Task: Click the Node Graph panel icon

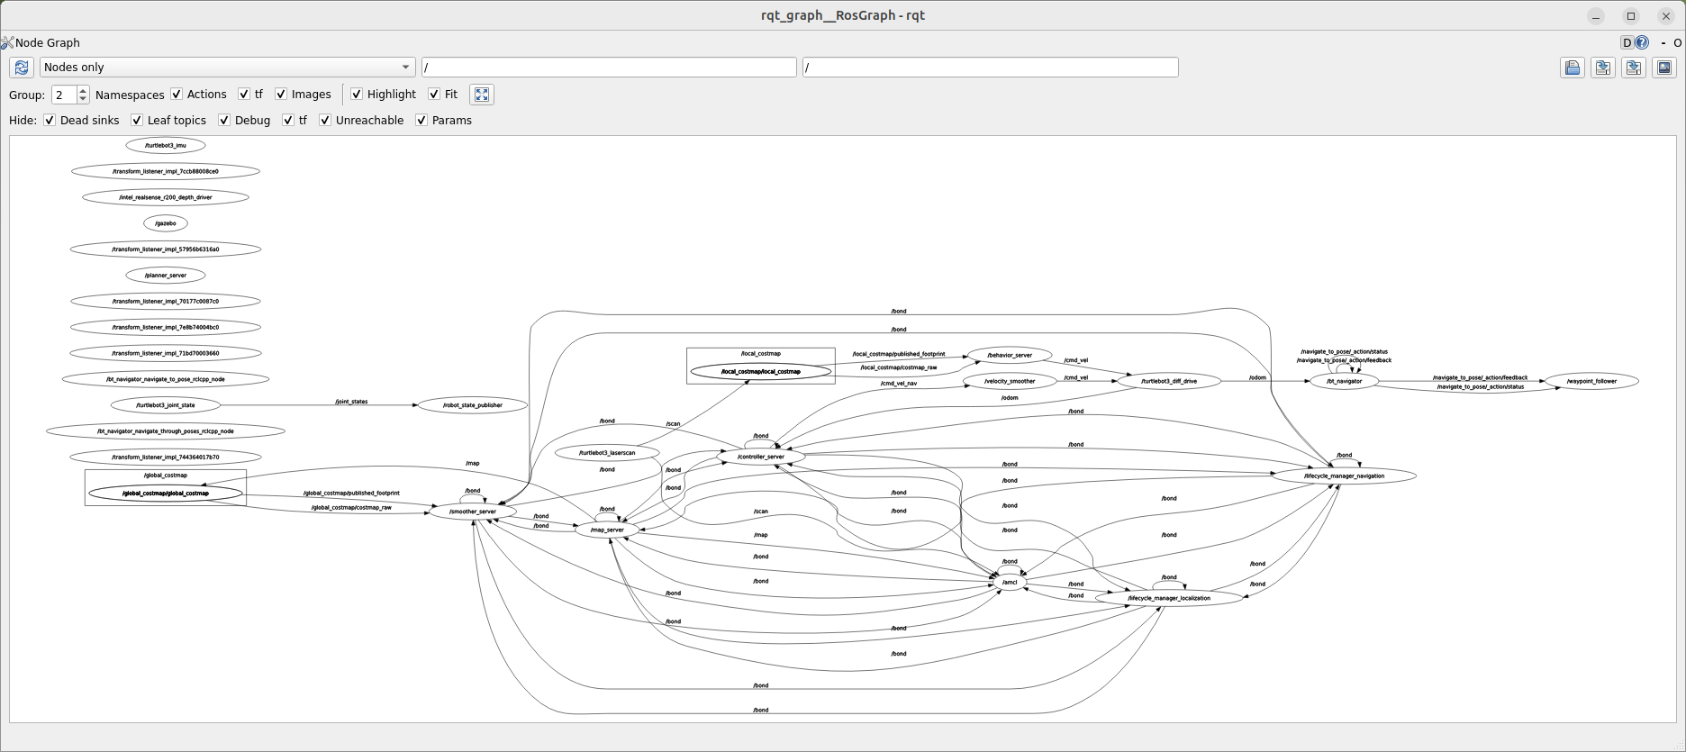Action: pos(7,42)
